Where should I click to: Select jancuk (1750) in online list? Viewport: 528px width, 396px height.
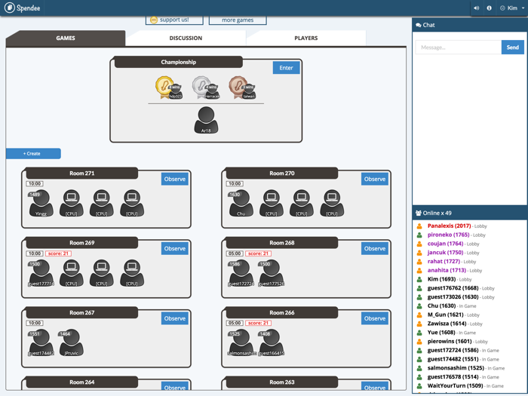pyautogui.click(x=445, y=252)
